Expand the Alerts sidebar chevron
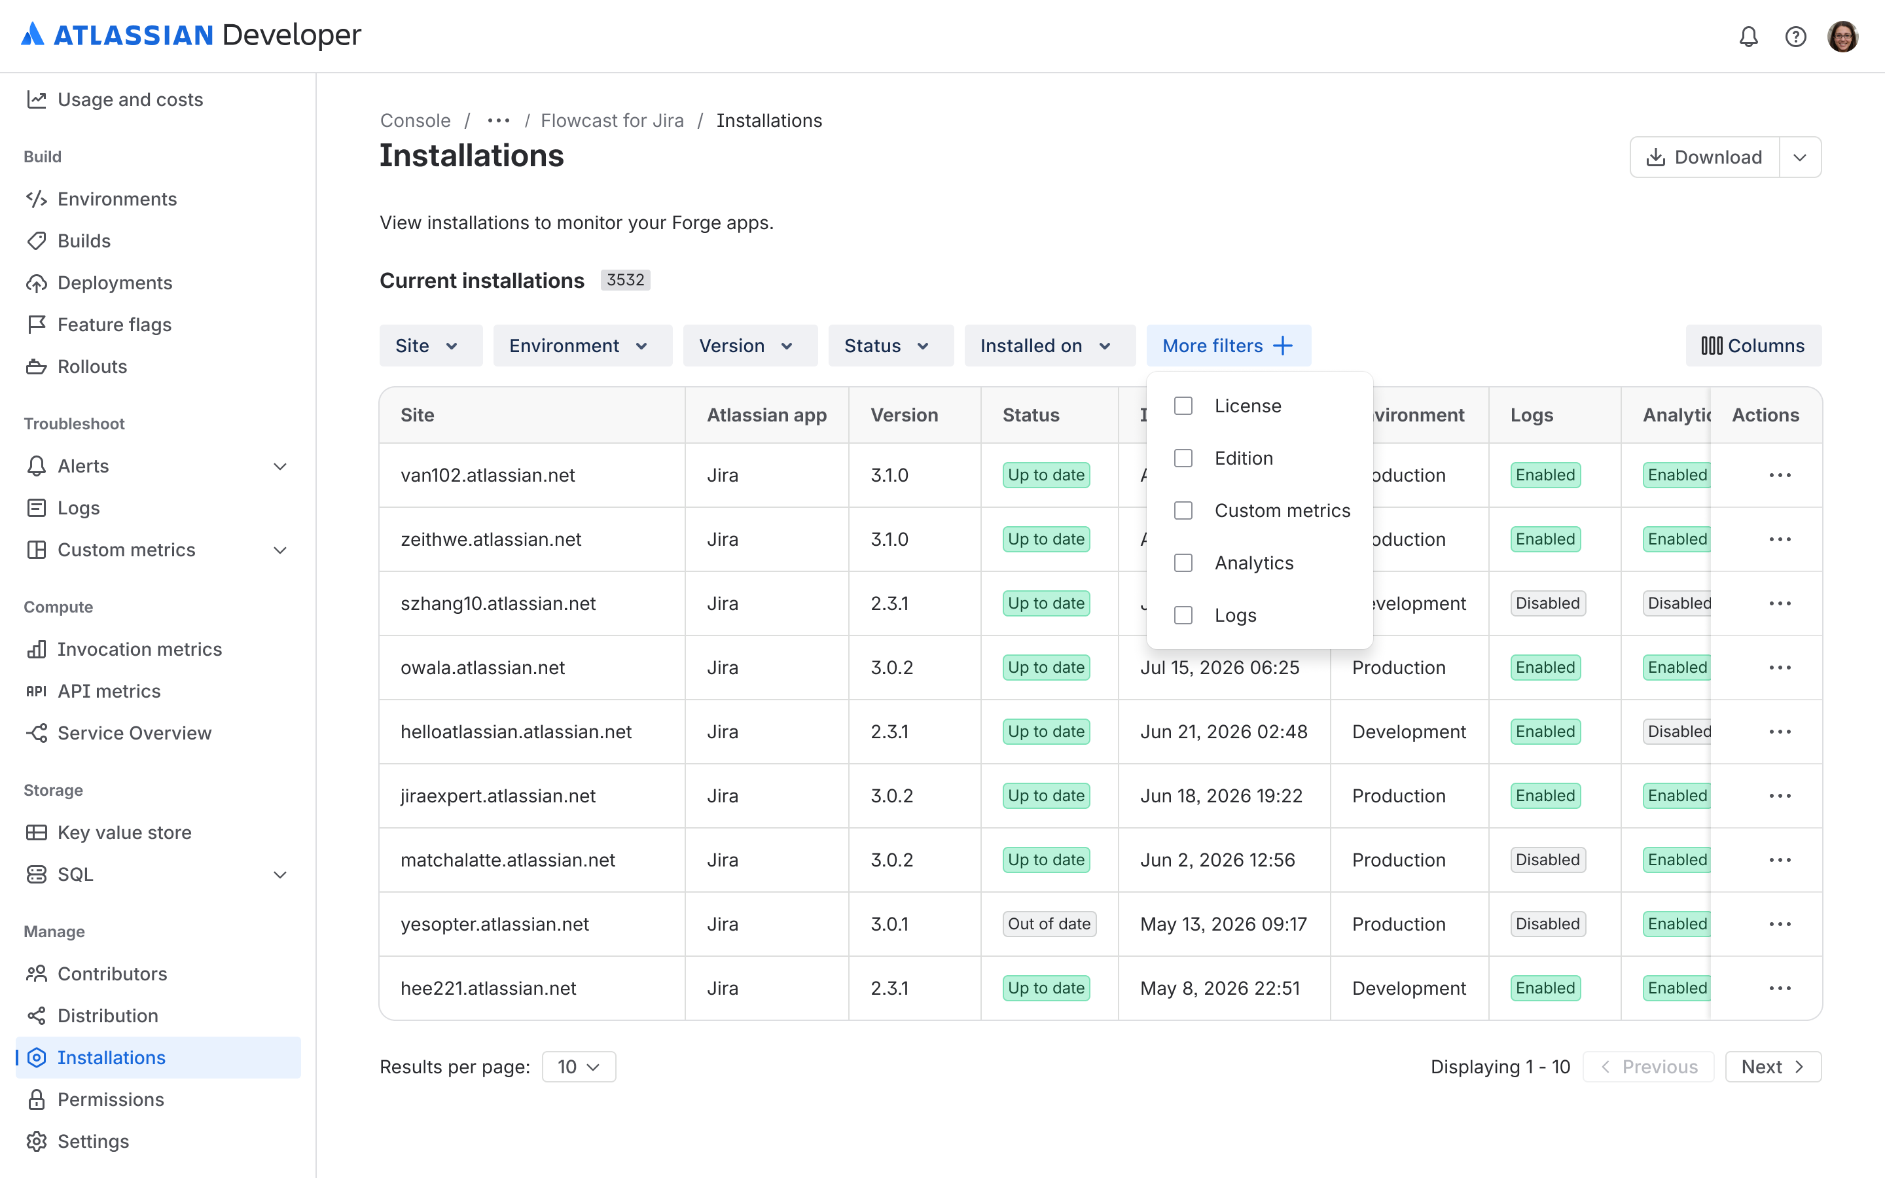Image resolution: width=1885 pixels, height=1178 pixels. (280, 466)
